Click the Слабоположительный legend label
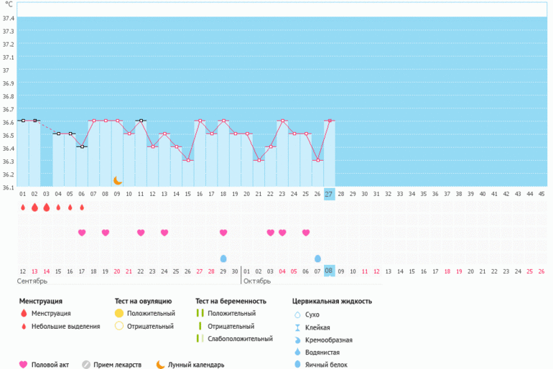The width and height of the screenshot is (553, 369). point(240,339)
